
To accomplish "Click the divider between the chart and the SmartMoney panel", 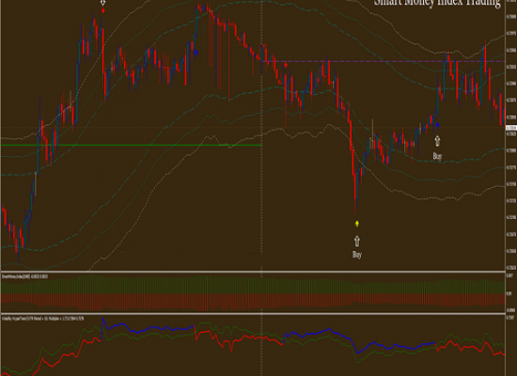I will tap(253, 272).
